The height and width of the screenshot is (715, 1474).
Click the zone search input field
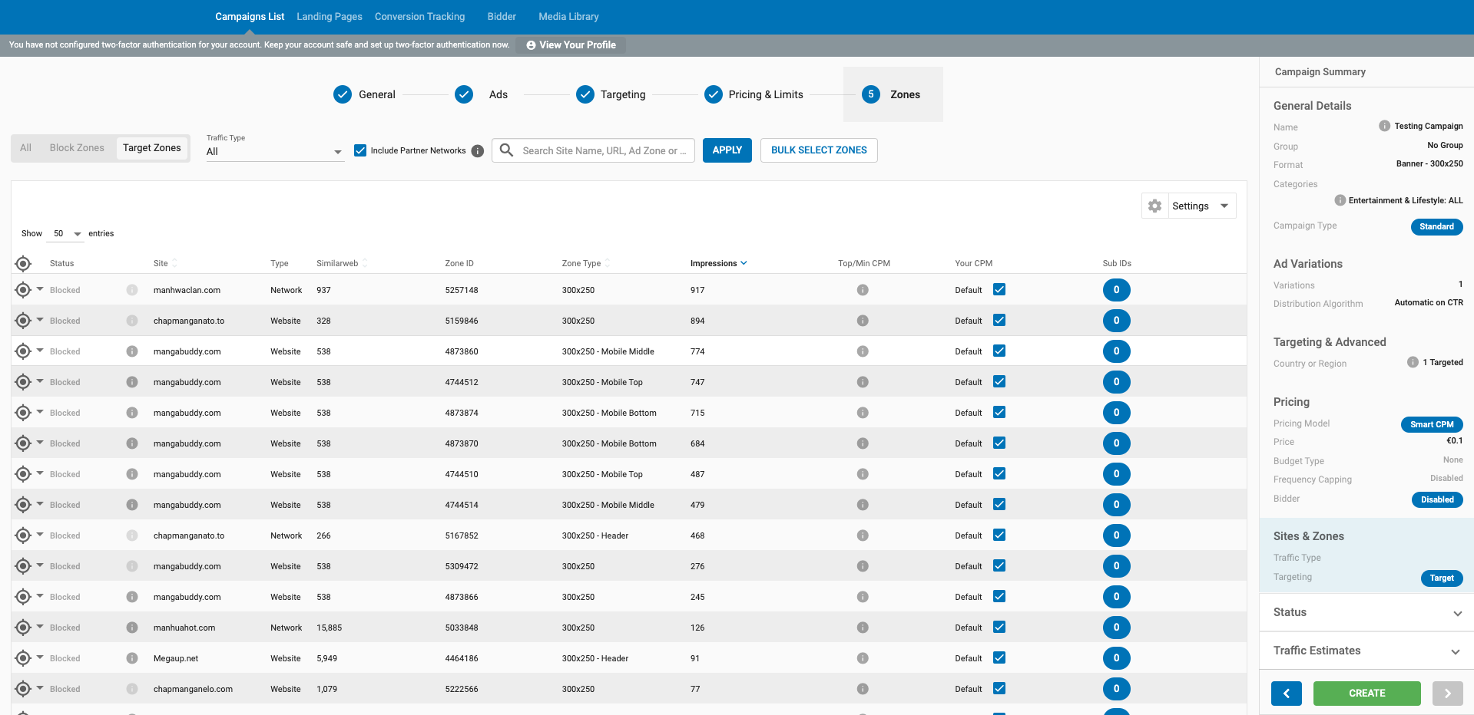point(603,151)
